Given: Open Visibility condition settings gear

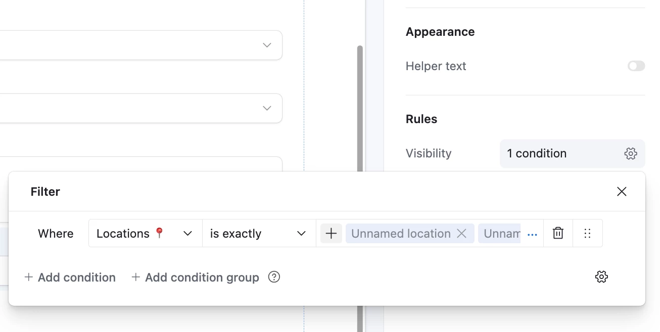Looking at the screenshot, I should (630, 153).
